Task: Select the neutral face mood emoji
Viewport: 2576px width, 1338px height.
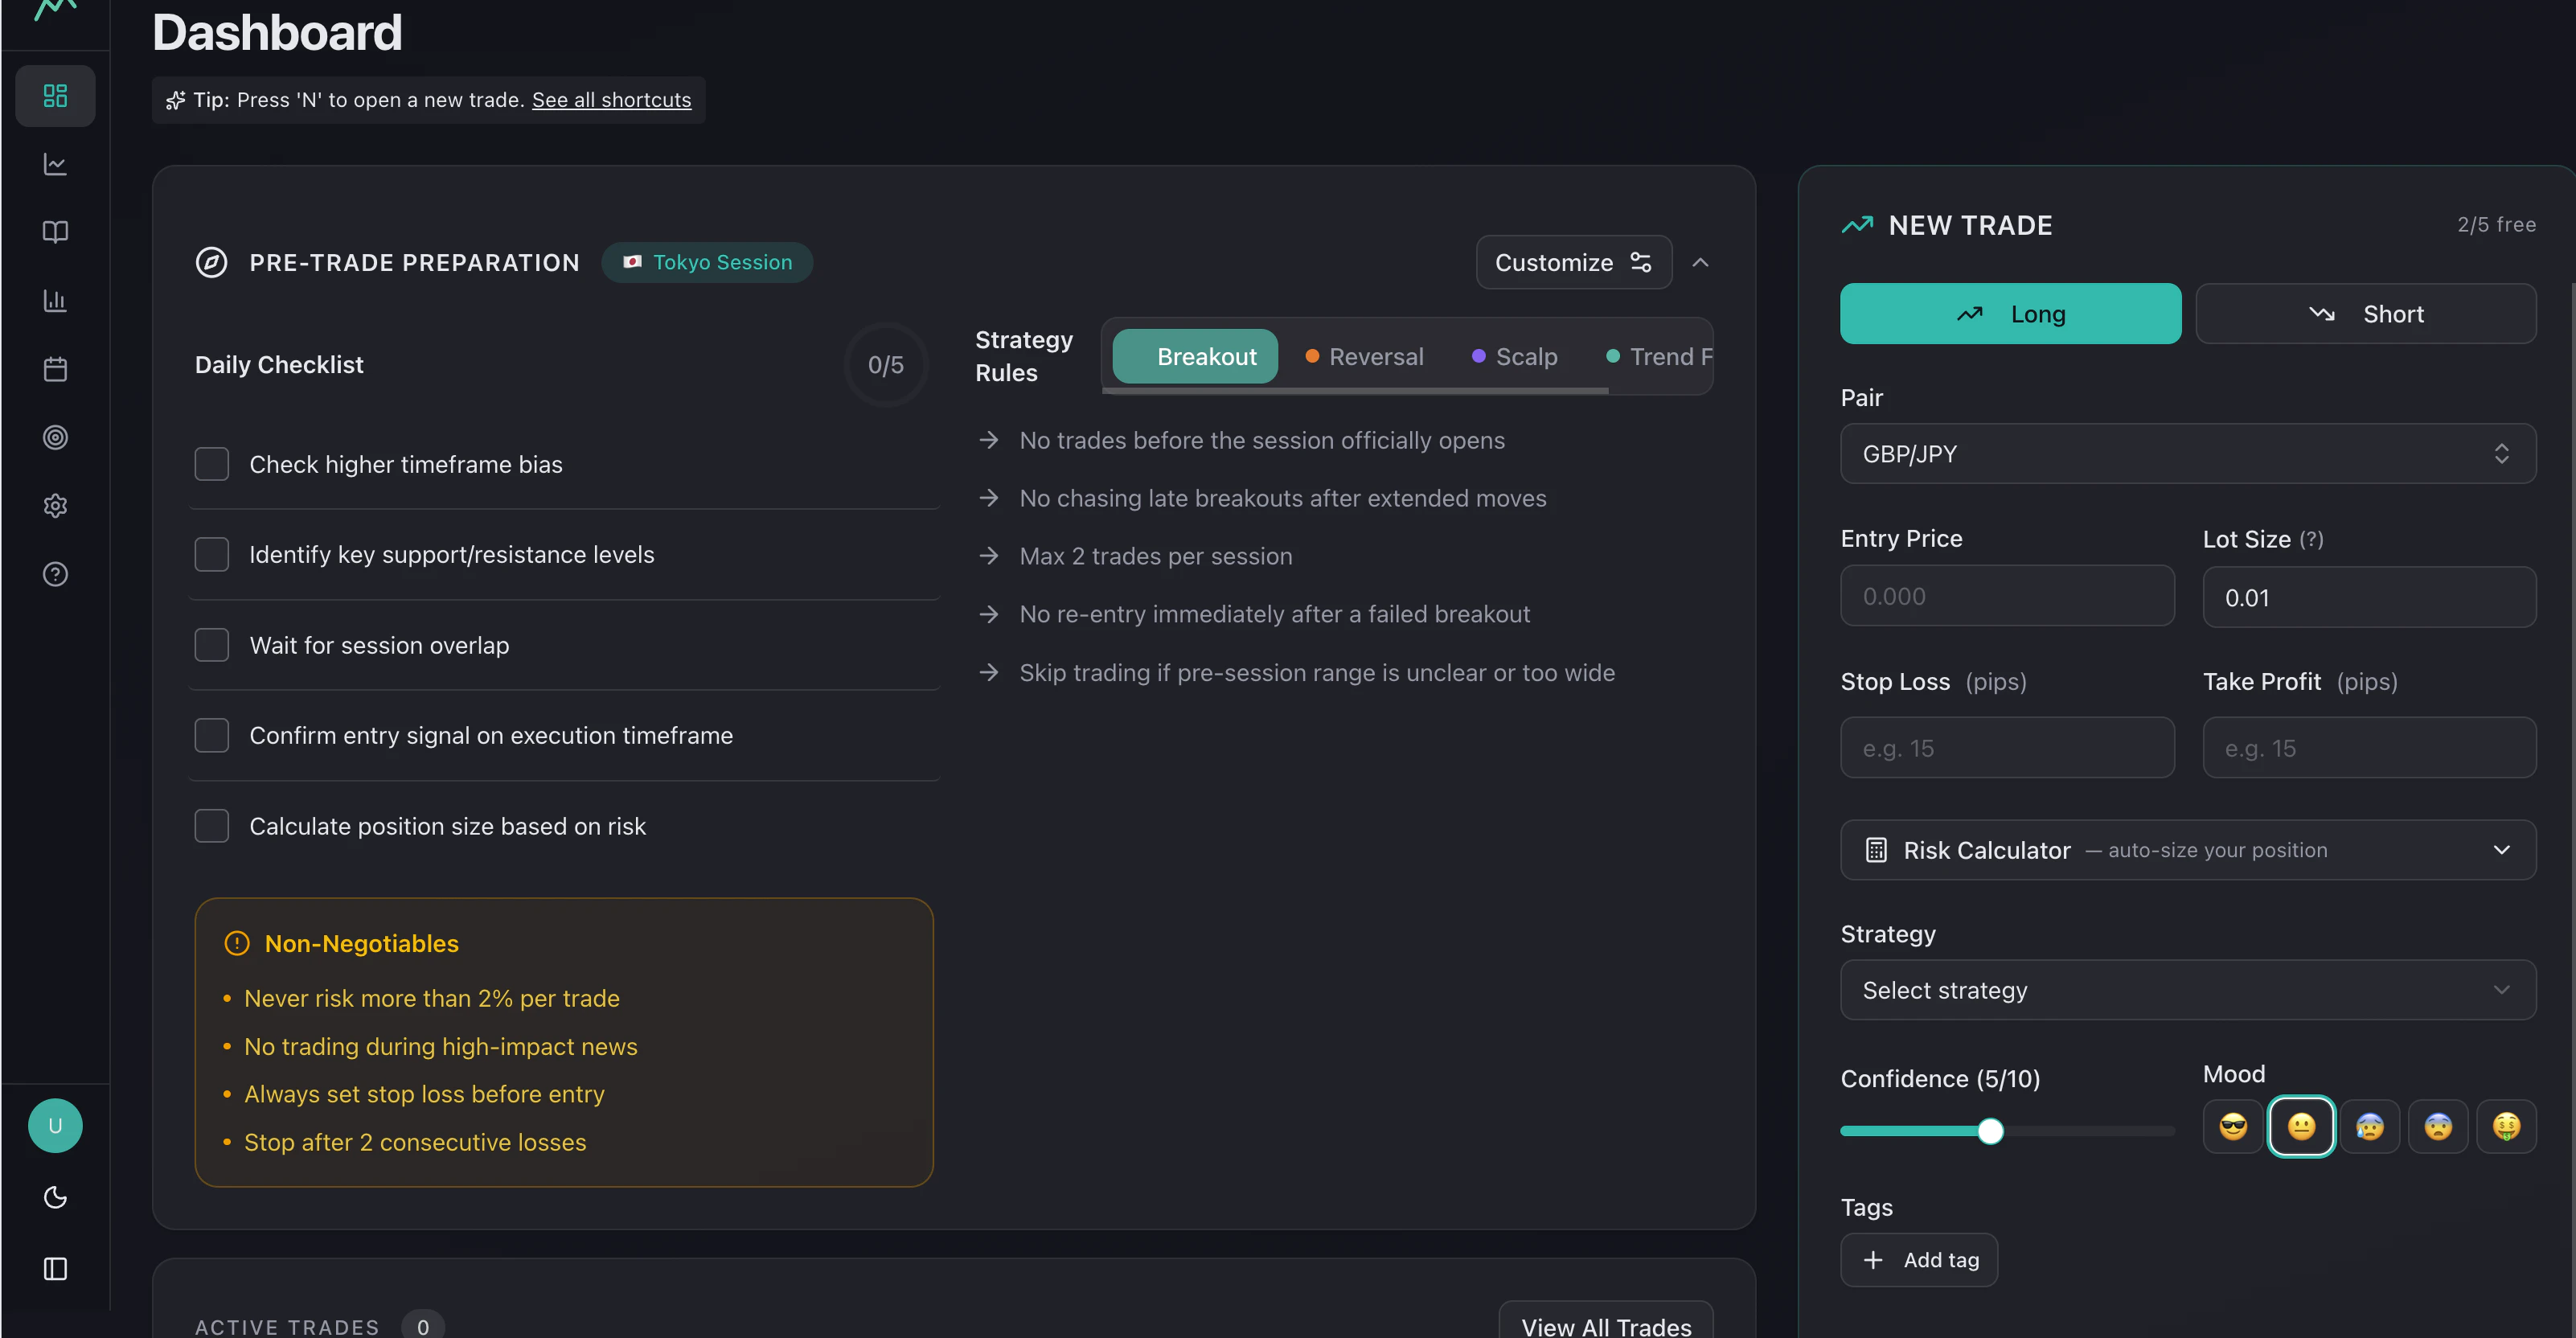Action: (2301, 1126)
